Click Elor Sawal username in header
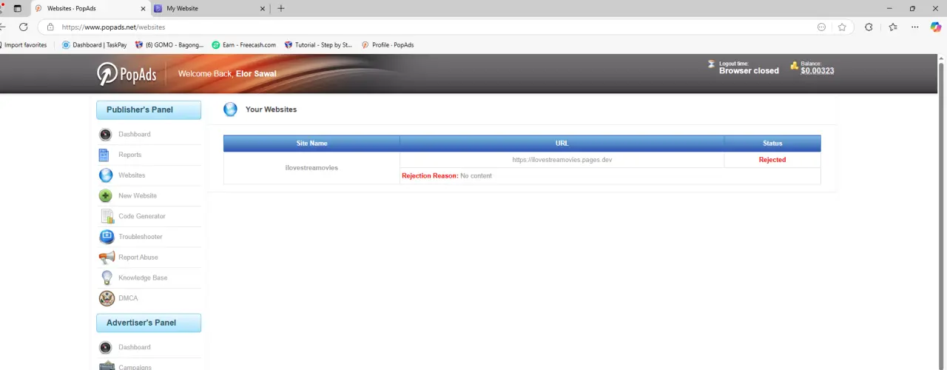The width and height of the screenshot is (947, 370). 256,74
